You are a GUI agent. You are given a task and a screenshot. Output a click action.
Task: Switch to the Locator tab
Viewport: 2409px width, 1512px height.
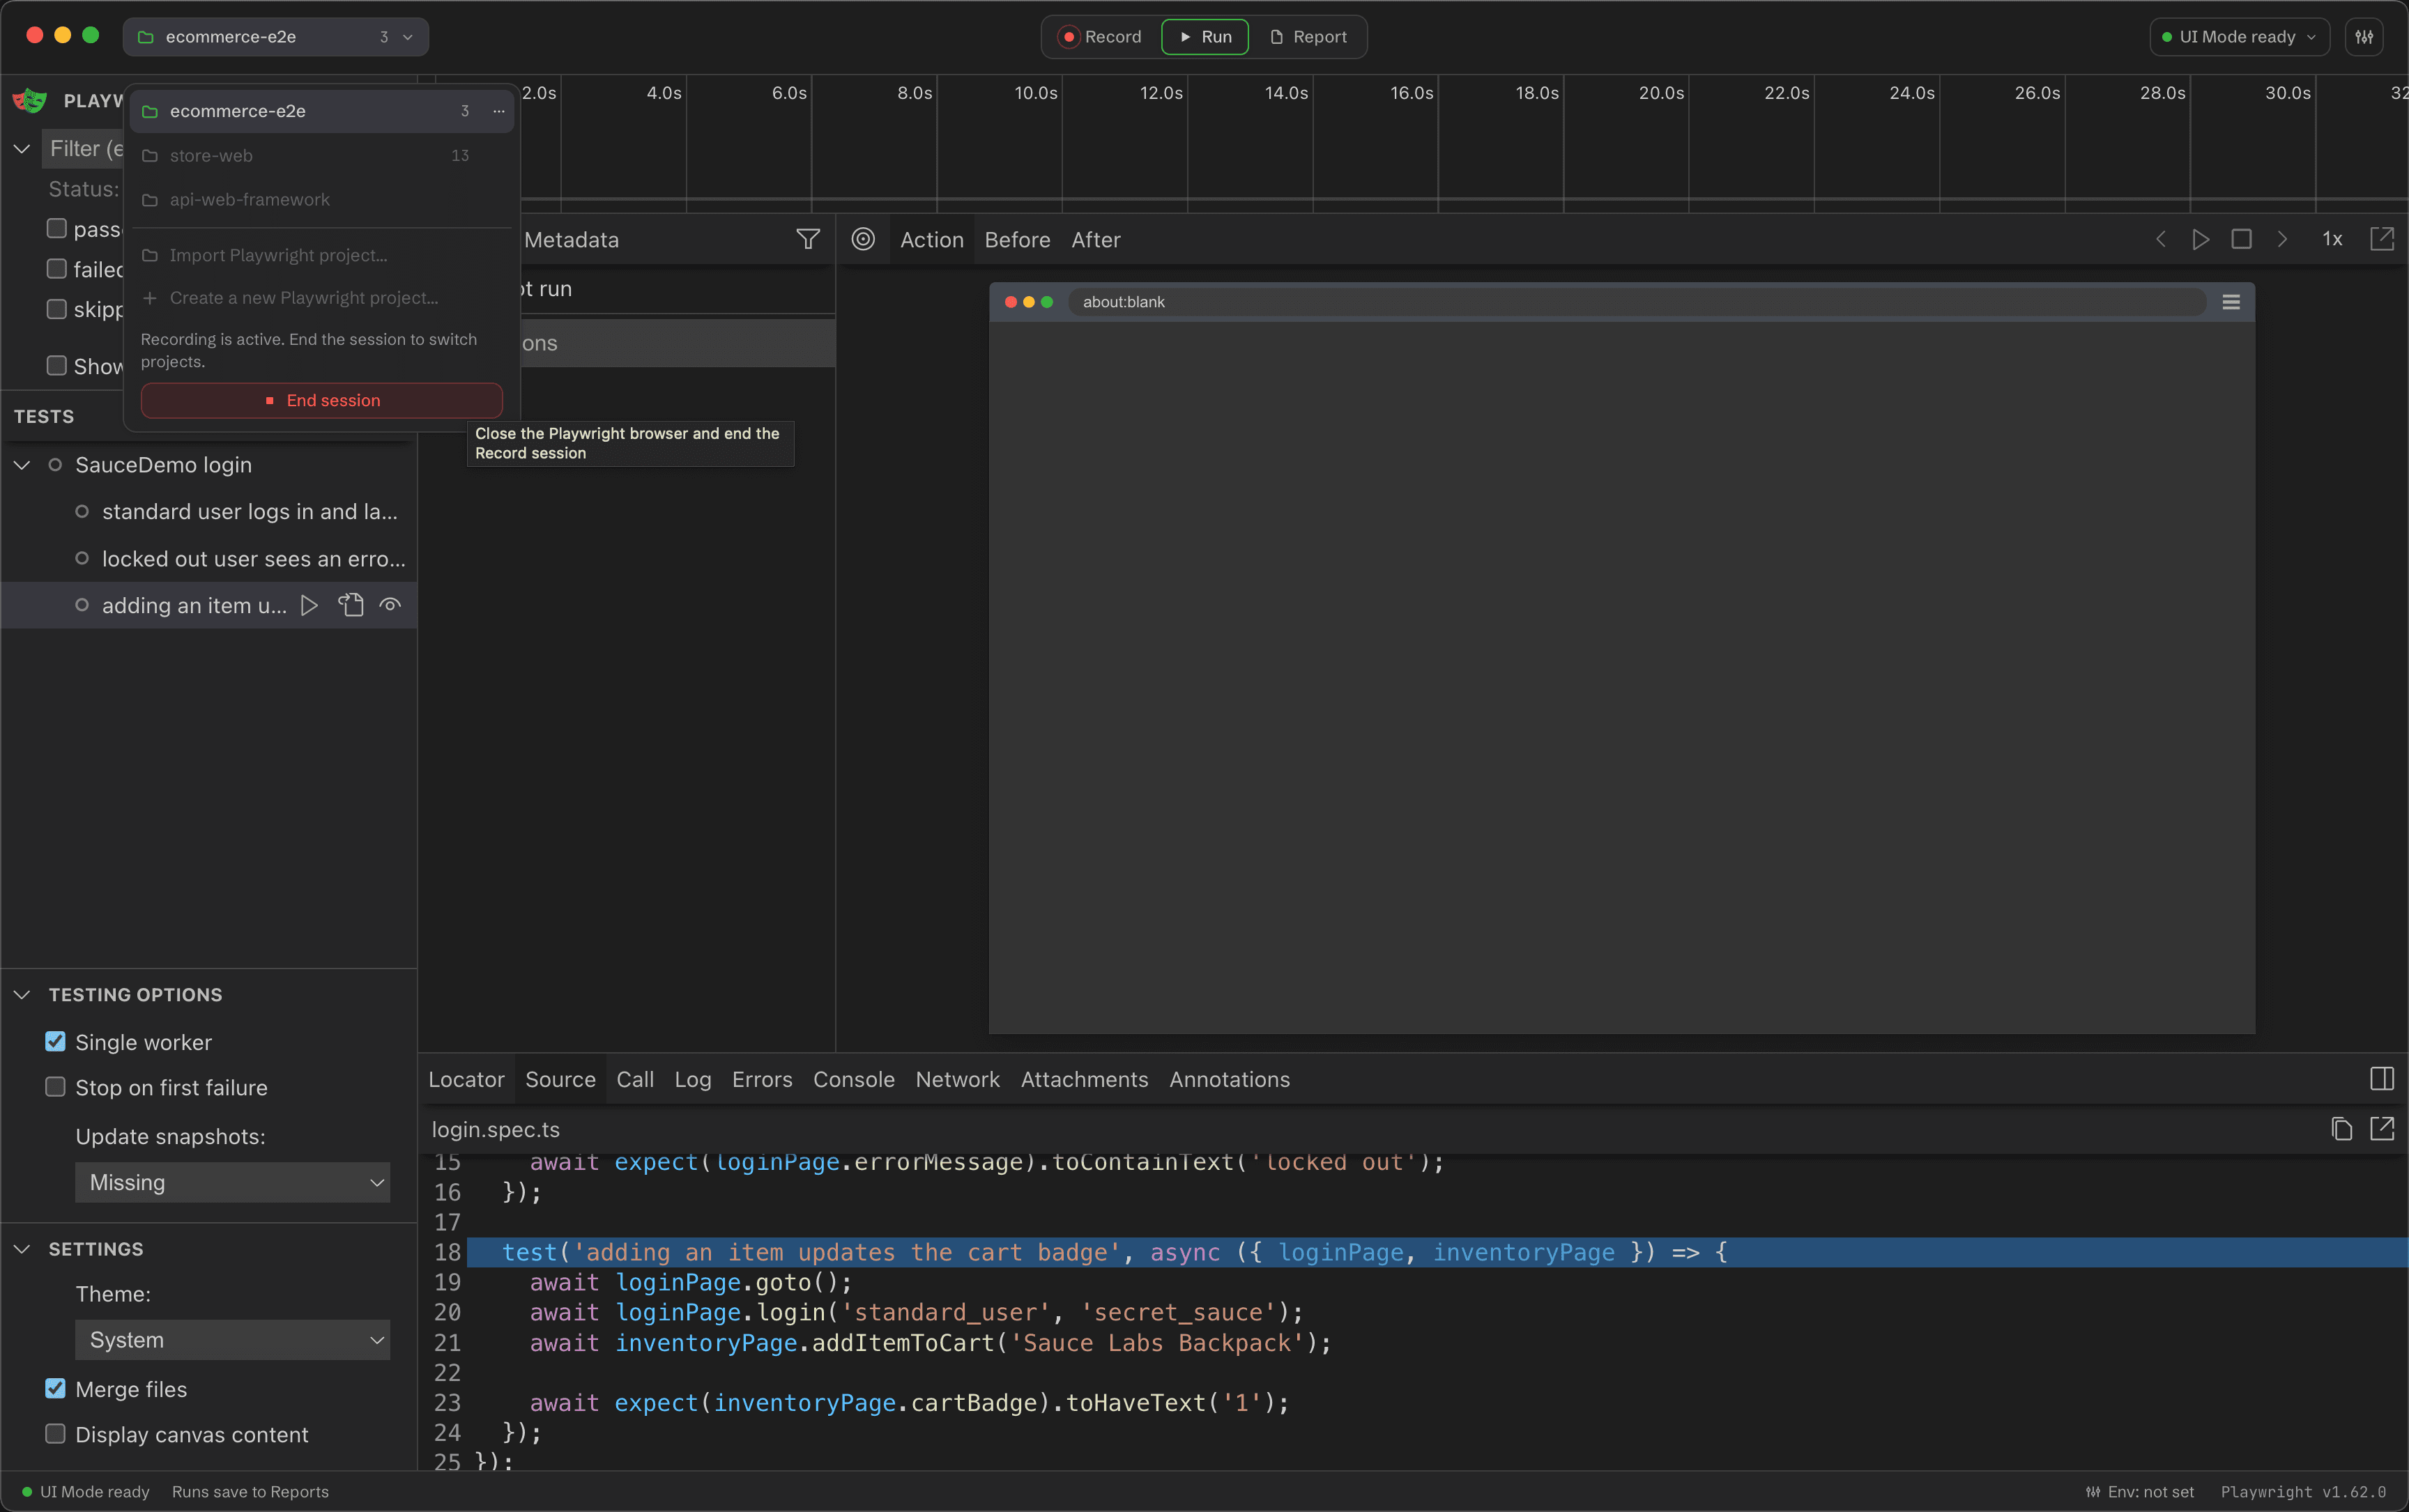click(x=466, y=1079)
